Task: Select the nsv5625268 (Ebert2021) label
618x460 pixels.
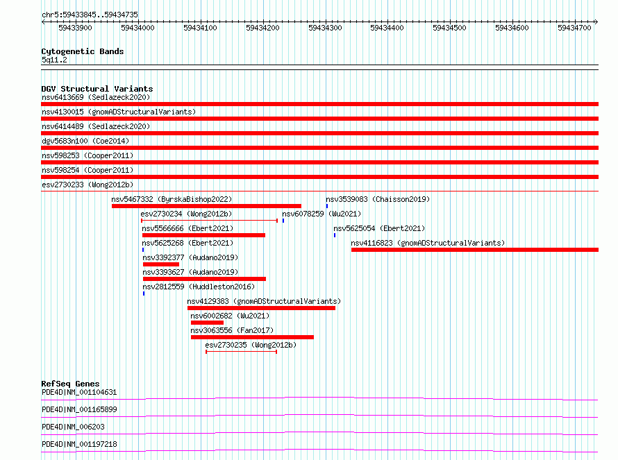Action: [x=187, y=243]
